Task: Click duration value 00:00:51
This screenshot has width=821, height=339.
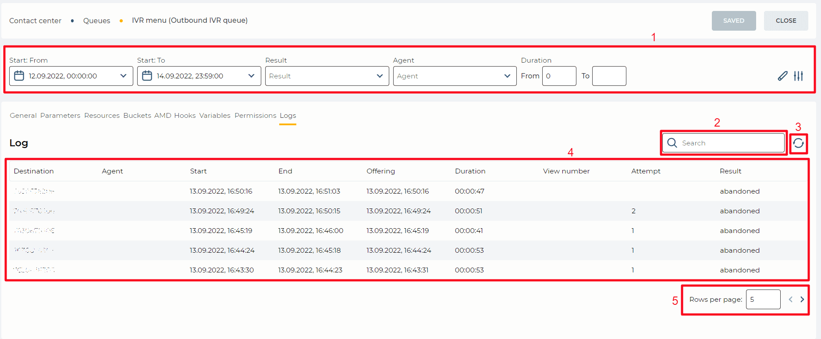Action: click(x=469, y=211)
